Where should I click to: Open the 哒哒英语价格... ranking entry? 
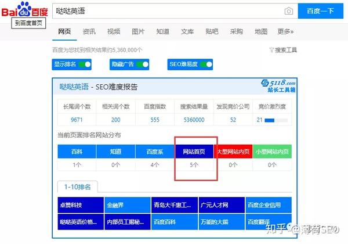pyautogui.click(x=81, y=222)
